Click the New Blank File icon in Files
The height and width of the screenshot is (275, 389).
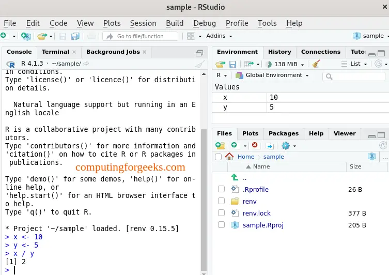[234, 145]
